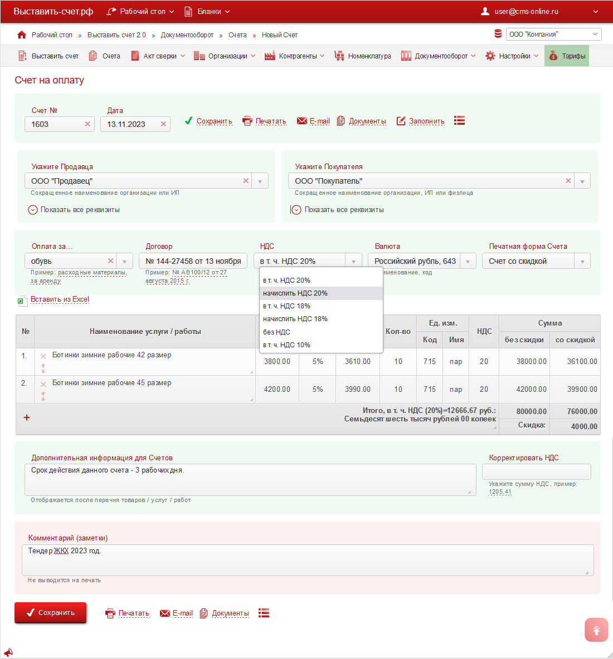Open the Оплата за dropdown arrow
Screen dimensions: 613x659
[124, 262]
